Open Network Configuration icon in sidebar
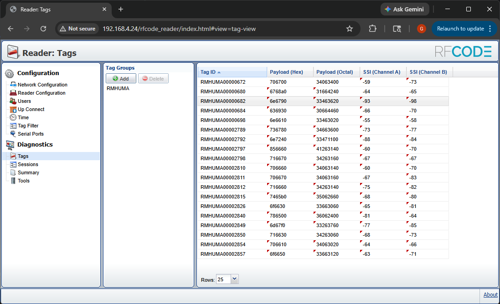The height and width of the screenshot is (304, 500). 13,85
